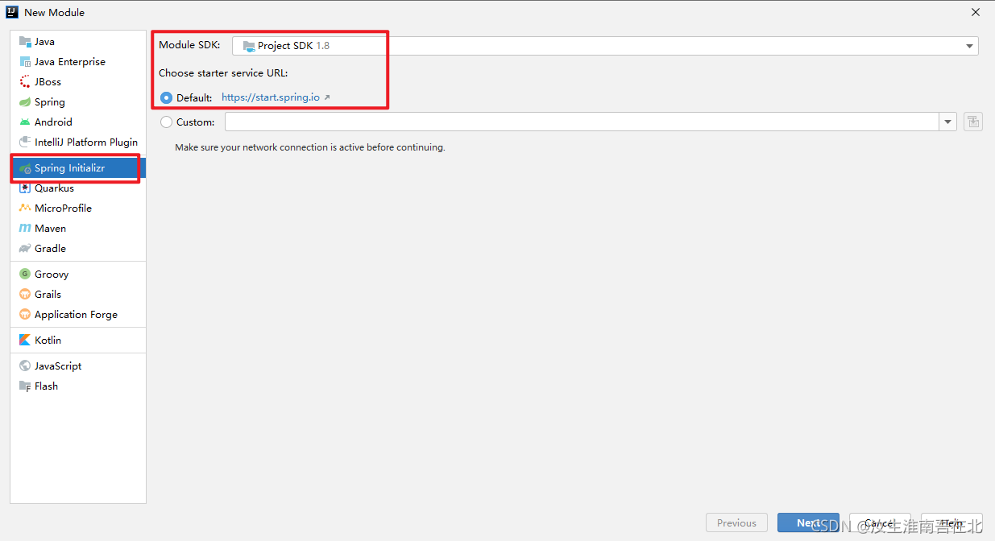Select the Maven module icon
The height and width of the screenshot is (541, 995).
point(25,229)
